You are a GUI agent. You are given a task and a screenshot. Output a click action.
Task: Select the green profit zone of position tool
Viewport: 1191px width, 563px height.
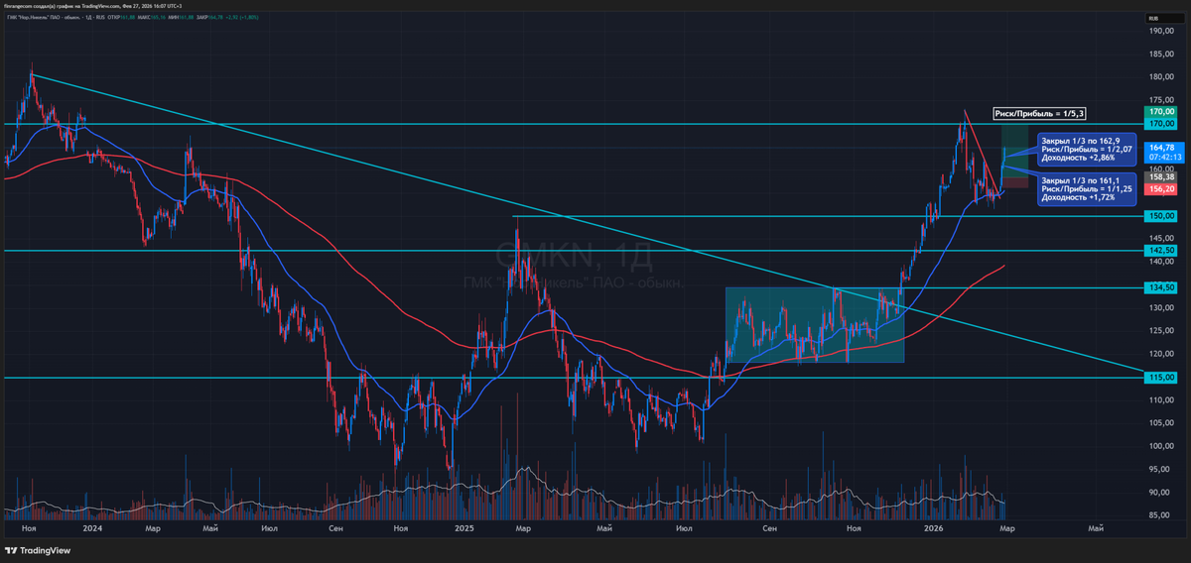(x=1014, y=150)
